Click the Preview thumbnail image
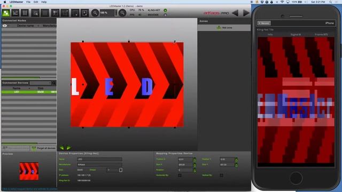The height and width of the screenshot is (192, 342). point(29,171)
